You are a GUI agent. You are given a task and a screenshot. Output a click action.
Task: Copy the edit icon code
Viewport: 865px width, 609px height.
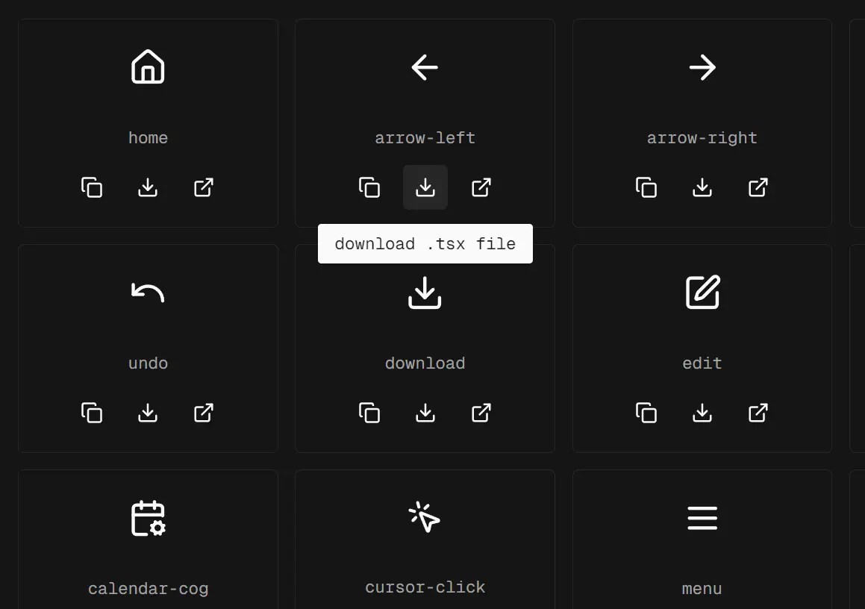[646, 413]
